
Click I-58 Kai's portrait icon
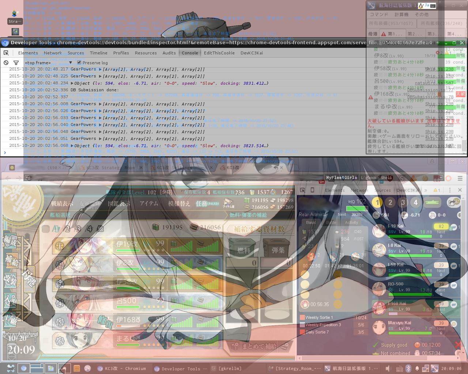[x=379, y=269]
